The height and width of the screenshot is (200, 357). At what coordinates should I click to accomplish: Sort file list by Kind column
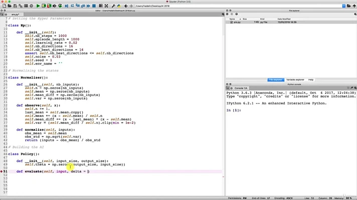click(x=262, y=19)
